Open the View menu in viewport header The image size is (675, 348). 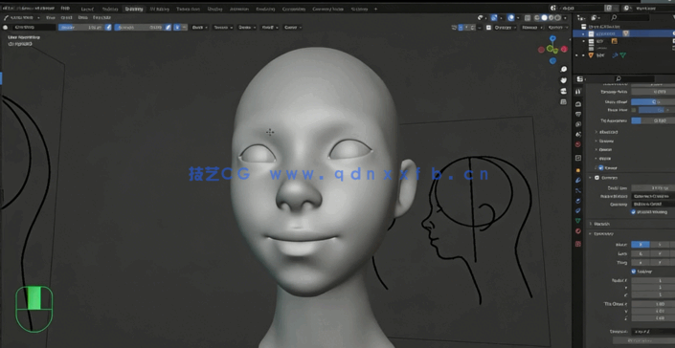(x=51, y=17)
